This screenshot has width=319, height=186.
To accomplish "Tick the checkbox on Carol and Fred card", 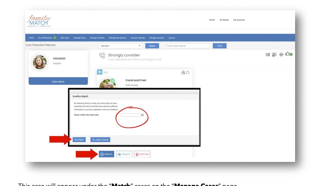I will click(188, 72).
